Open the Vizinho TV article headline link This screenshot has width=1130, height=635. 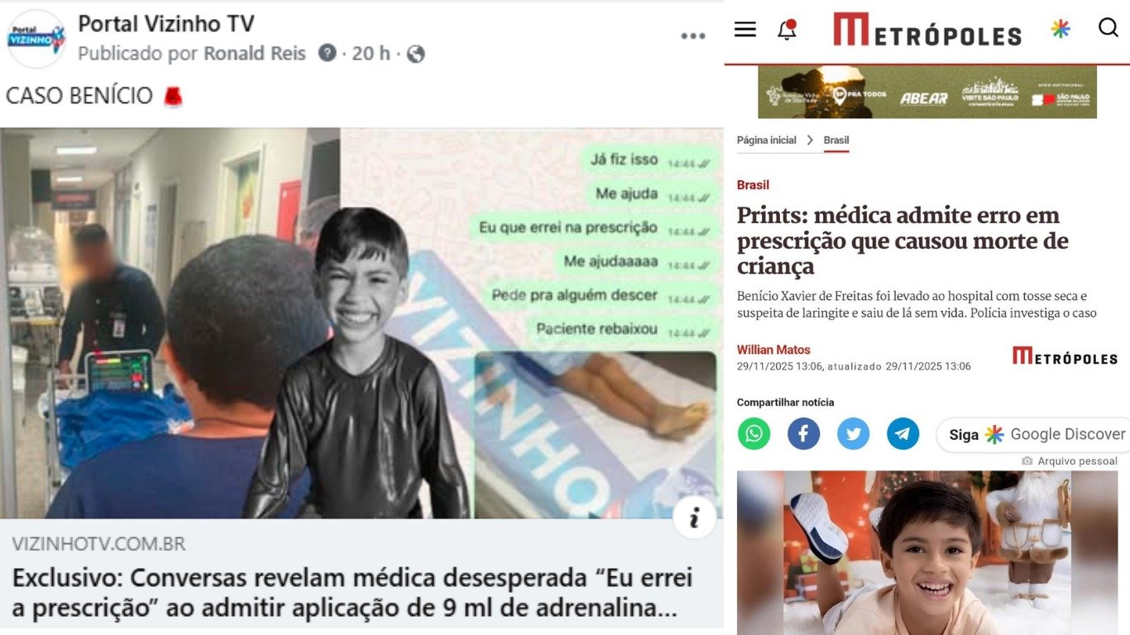pyautogui.click(x=352, y=593)
